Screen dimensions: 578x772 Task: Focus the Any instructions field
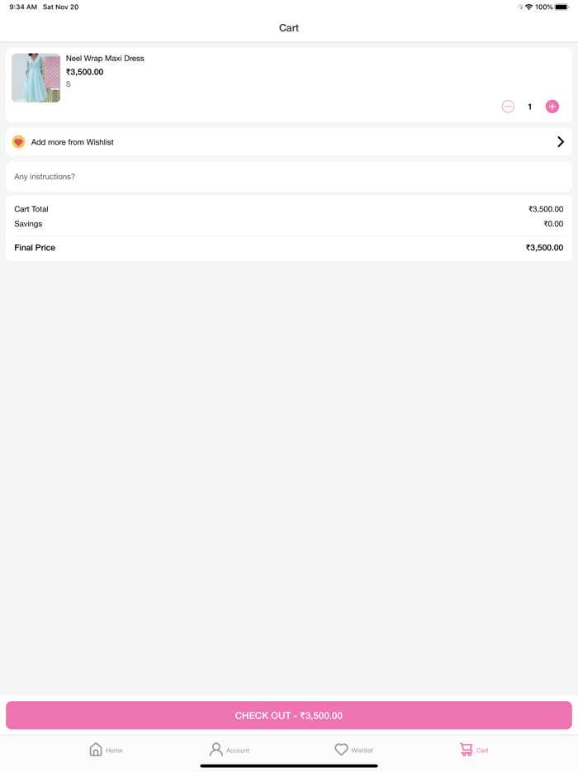coord(289,177)
